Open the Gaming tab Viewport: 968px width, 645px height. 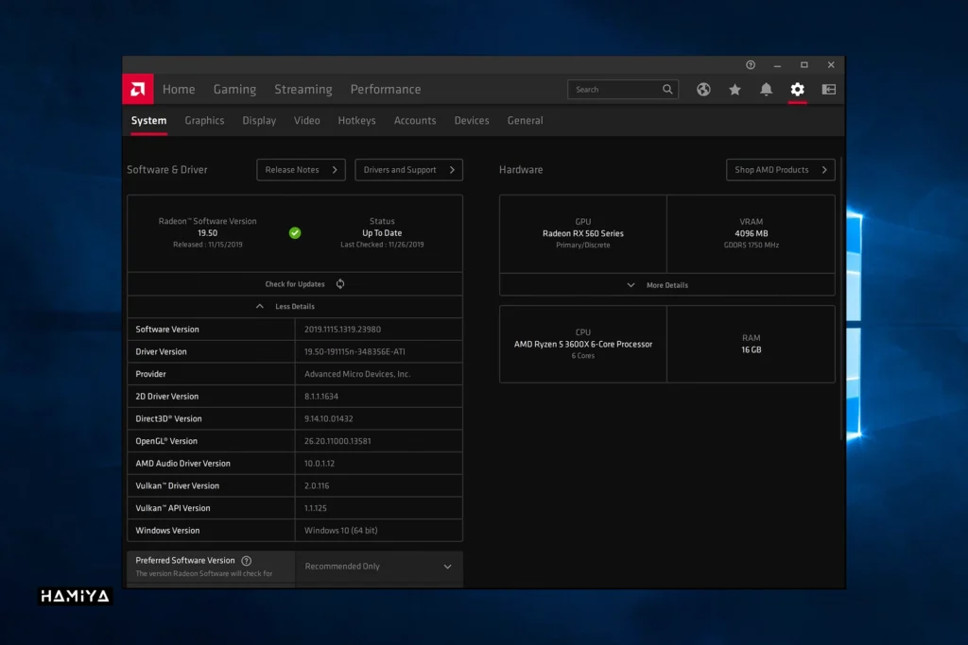(234, 90)
